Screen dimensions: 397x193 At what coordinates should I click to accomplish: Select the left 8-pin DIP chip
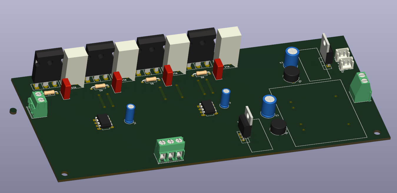click(104, 121)
